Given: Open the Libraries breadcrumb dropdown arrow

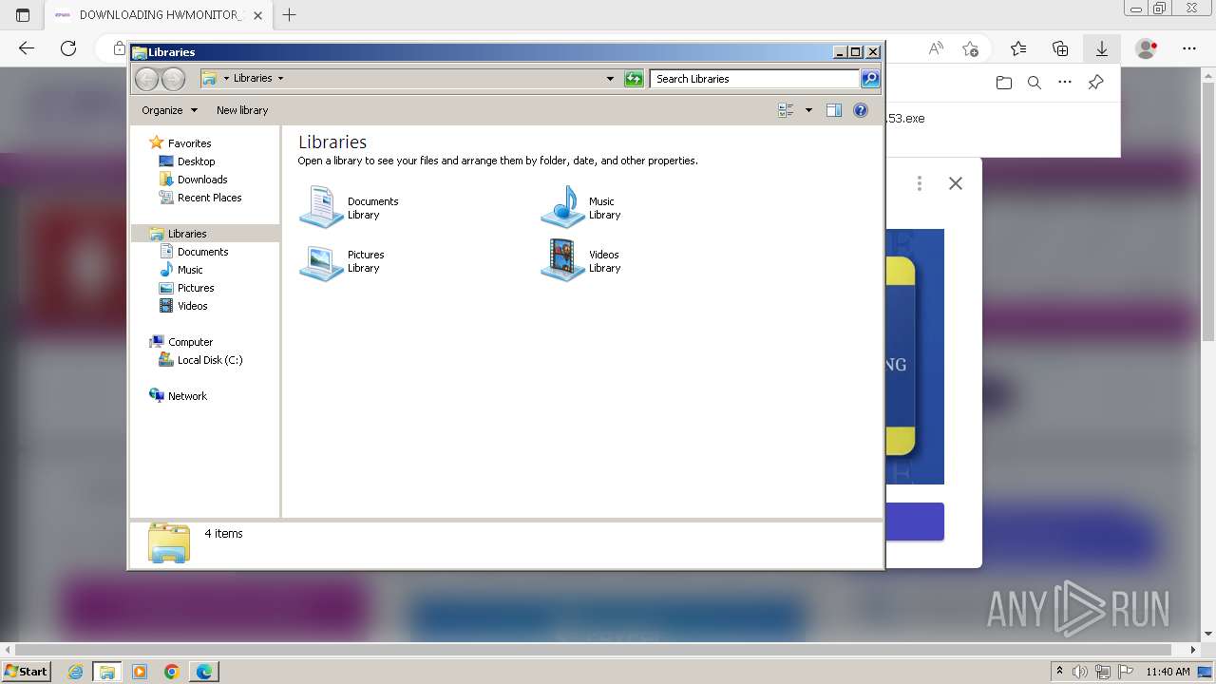Looking at the screenshot, I should [x=280, y=79].
